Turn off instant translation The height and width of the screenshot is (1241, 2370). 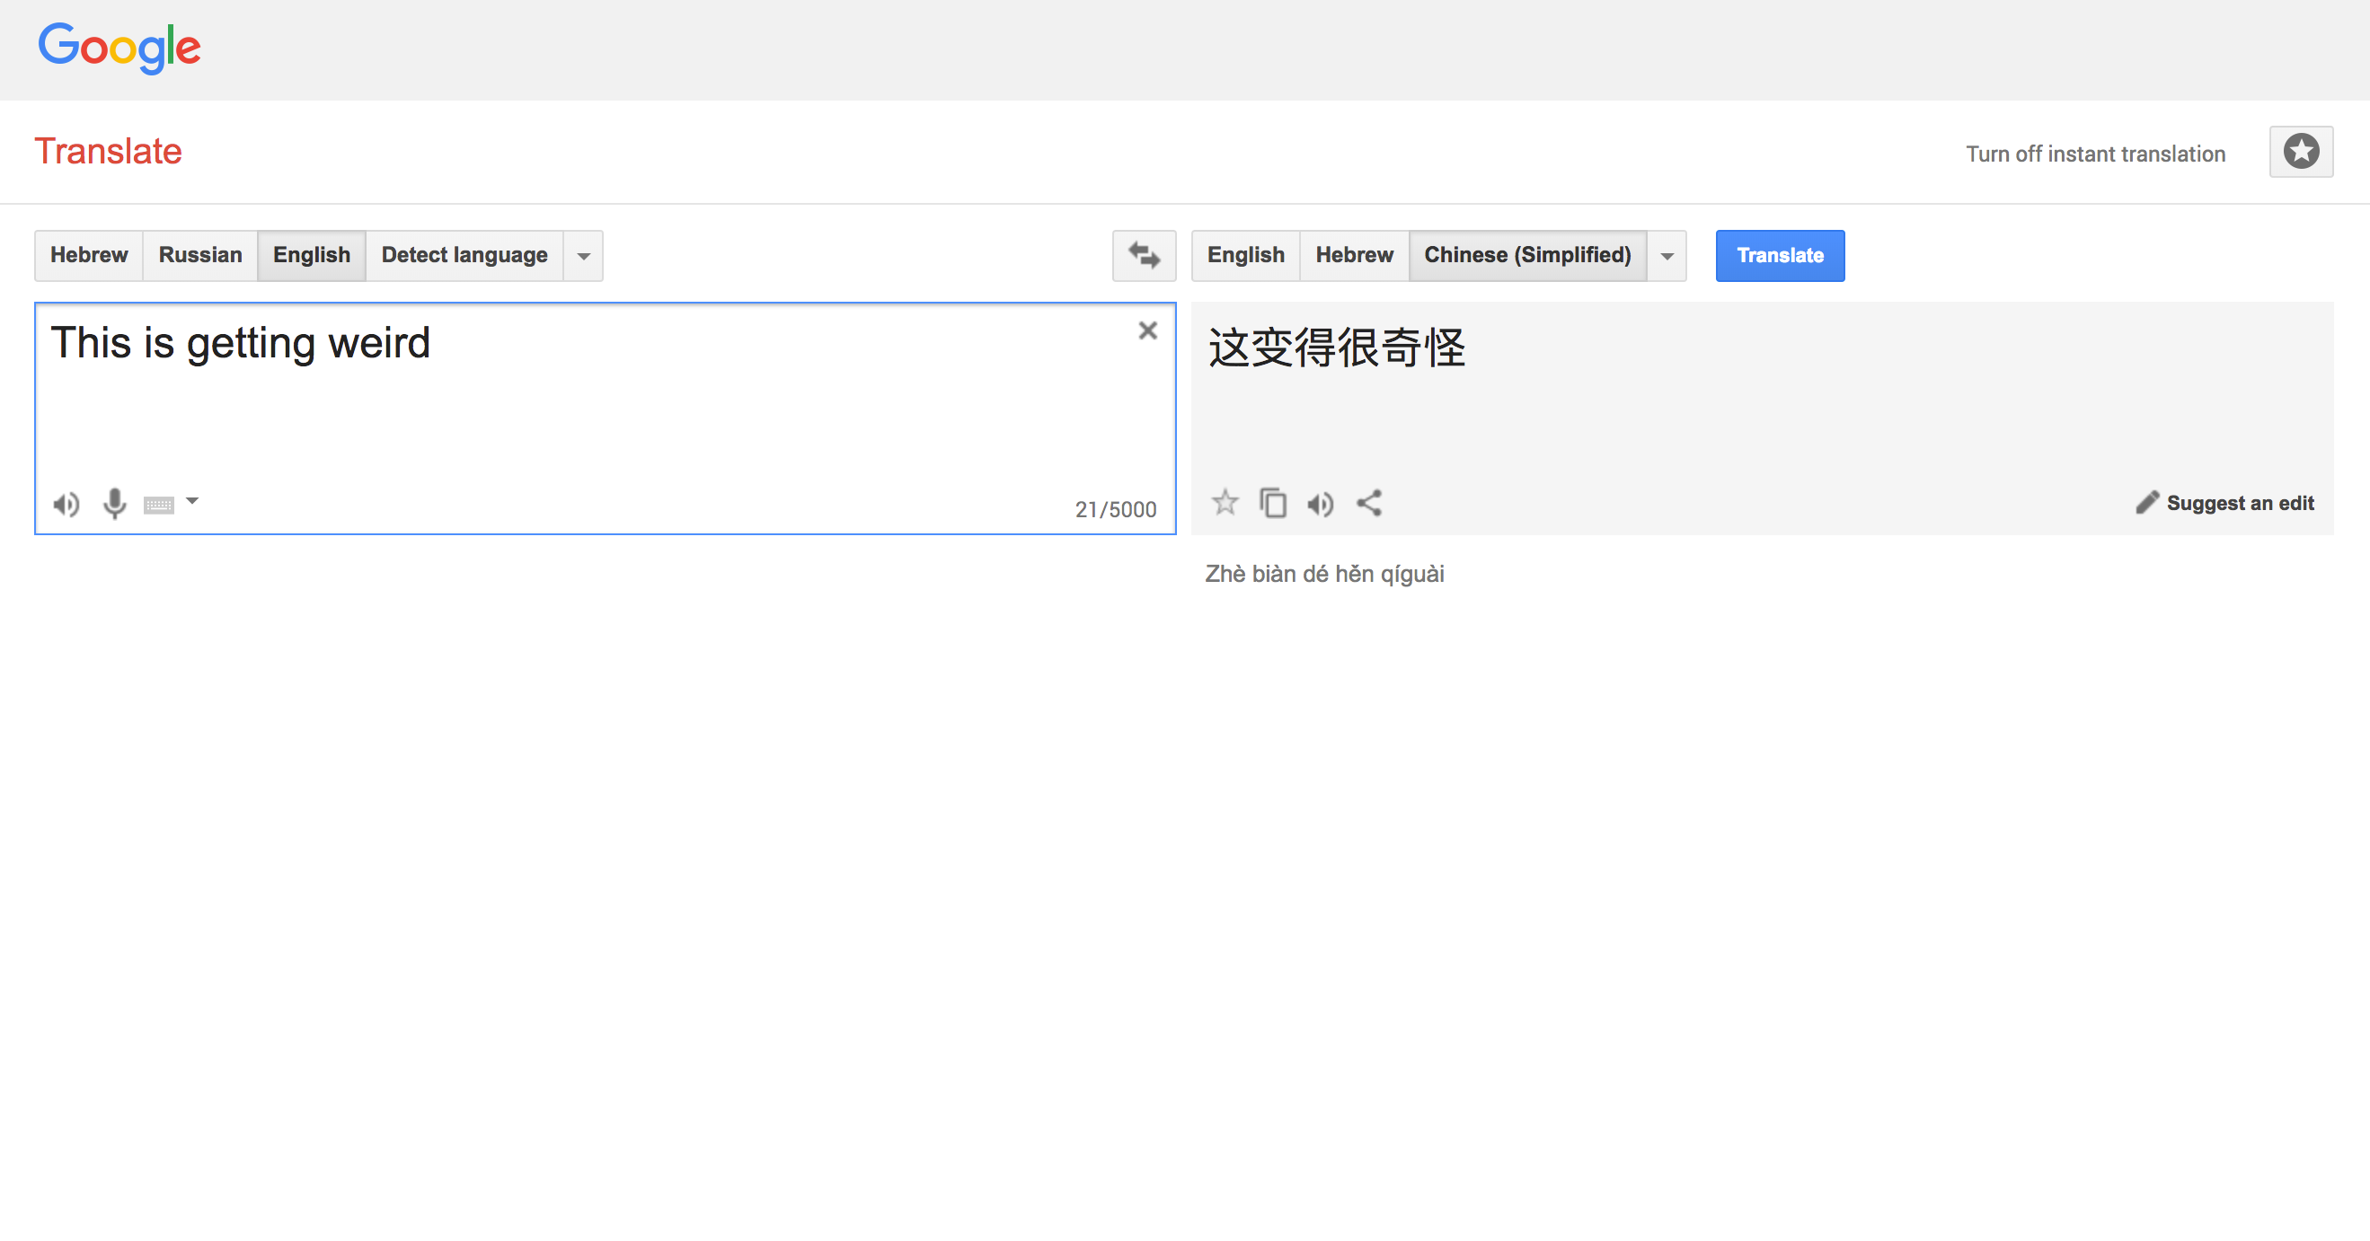tap(2096, 154)
